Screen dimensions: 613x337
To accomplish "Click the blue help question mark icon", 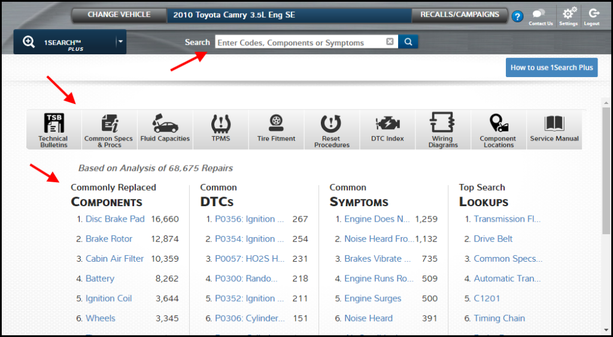I will (x=518, y=17).
